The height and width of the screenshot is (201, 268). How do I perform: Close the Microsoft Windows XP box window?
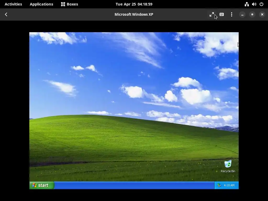(262, 15)
